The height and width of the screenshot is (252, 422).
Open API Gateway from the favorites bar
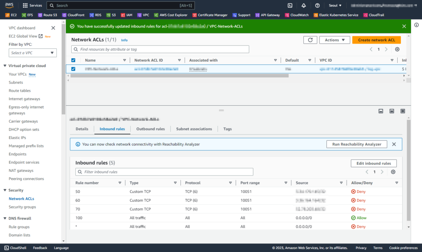point(267,15)
